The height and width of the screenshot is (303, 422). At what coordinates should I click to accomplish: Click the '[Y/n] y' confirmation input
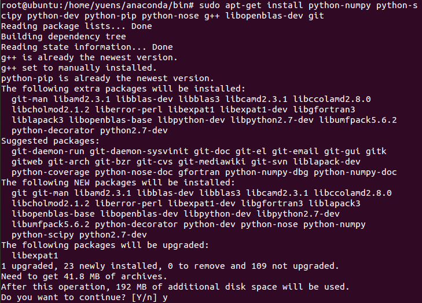[x=149, y=297]
